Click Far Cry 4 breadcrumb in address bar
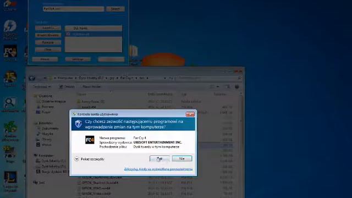 coord(127,78)
